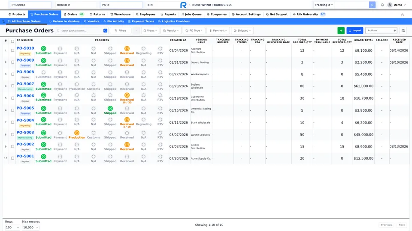Toggle the select-all checkbox in table header
The image size is (412, 231).
pos(12,41)
